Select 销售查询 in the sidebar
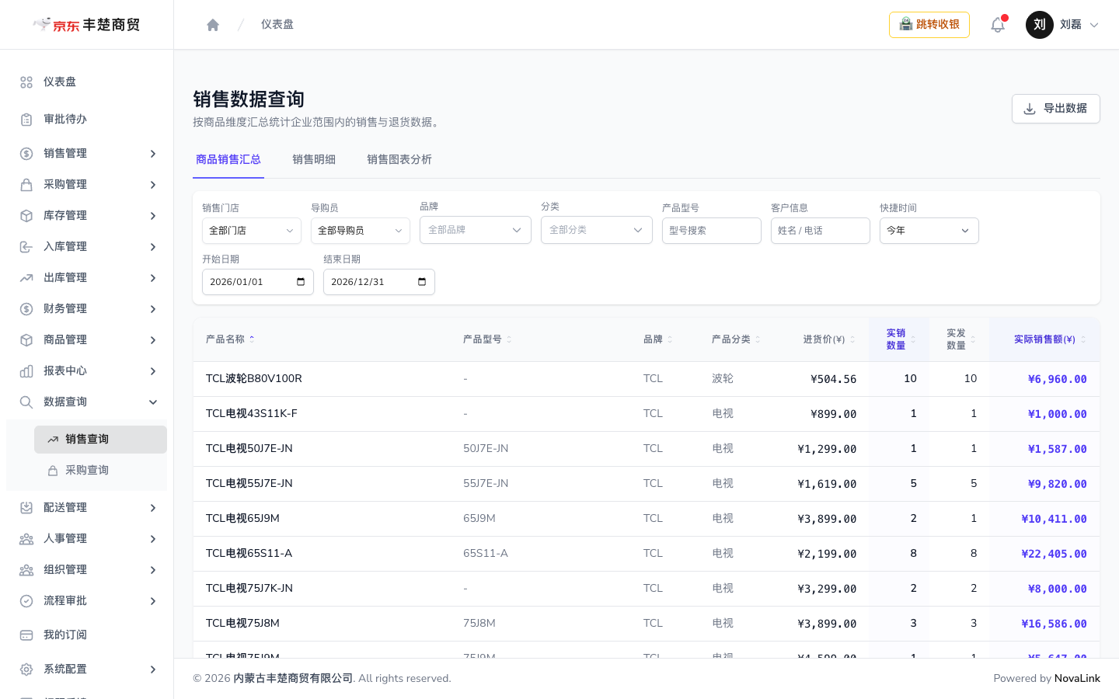 tap(101, 440)
